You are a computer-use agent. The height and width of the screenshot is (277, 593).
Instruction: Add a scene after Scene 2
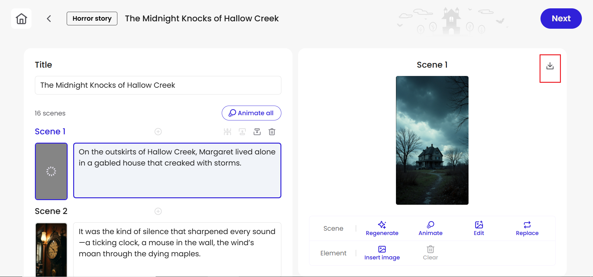[158, 211]
